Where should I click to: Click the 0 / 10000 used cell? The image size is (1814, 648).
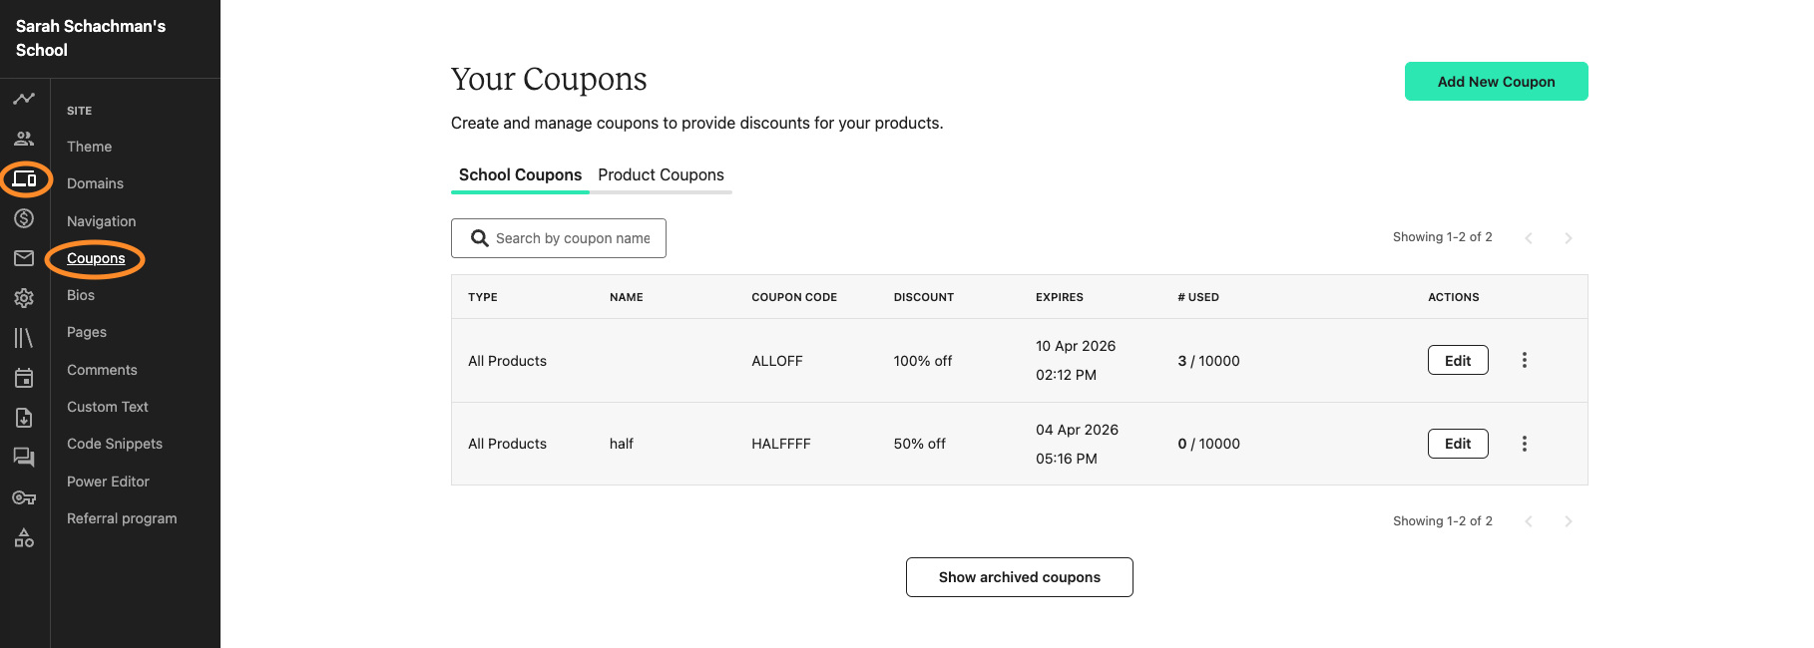click(1209, 444)
